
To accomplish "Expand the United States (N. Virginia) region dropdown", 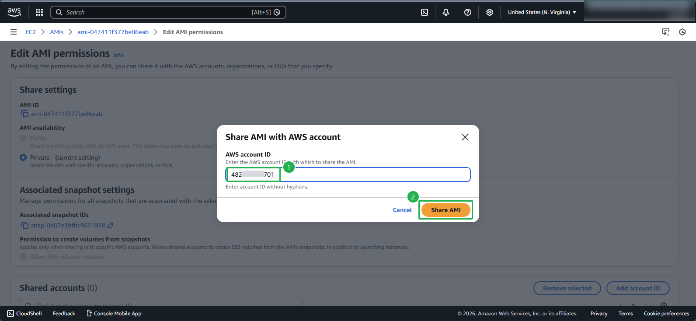I will click(x=542, y=12).
